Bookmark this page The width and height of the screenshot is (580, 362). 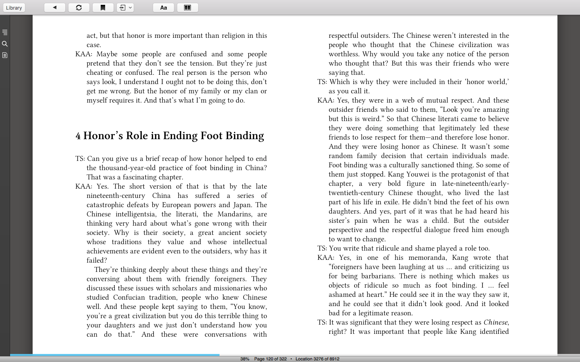(x=103, y=8)
